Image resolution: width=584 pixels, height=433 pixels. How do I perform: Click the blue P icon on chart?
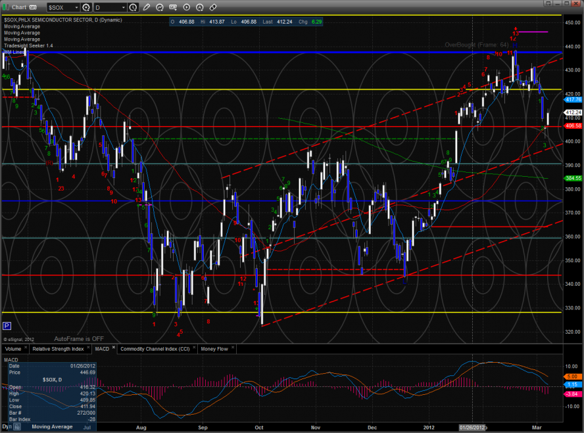7,325
